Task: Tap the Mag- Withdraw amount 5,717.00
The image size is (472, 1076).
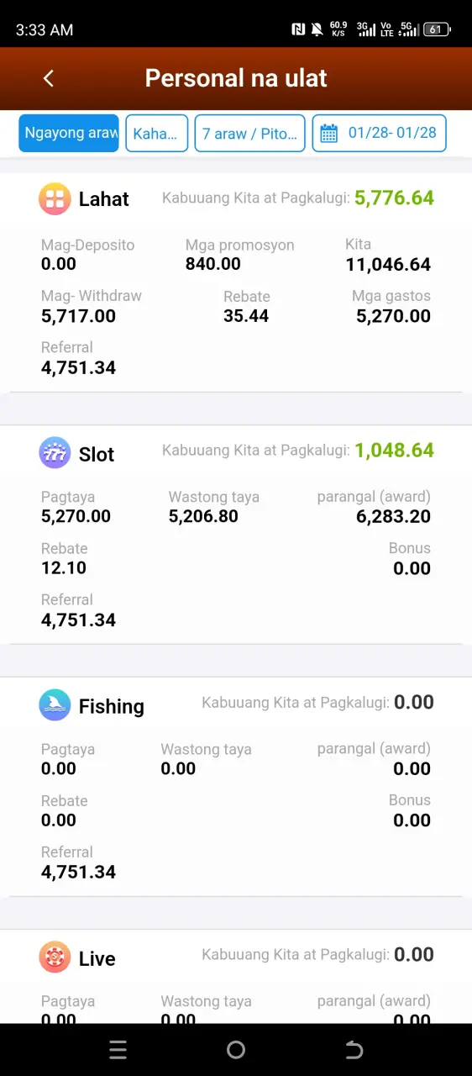Action: click(x=78, y=316)
